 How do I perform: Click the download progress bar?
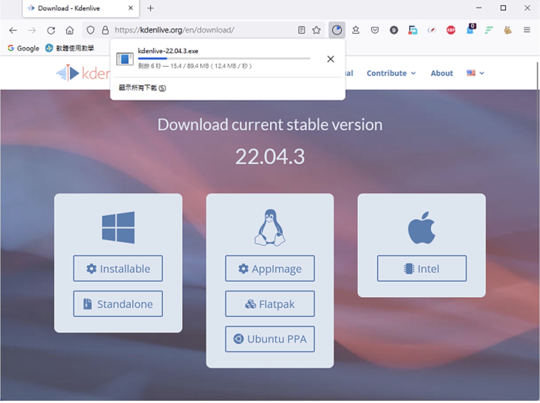[224, 59]
